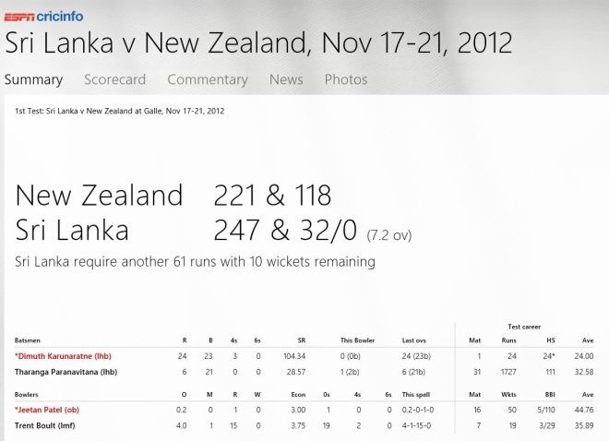This screenshot has height=441, width=609.
Task: Click the ESPN cricinfo logo
Action: tap(43, 17)
